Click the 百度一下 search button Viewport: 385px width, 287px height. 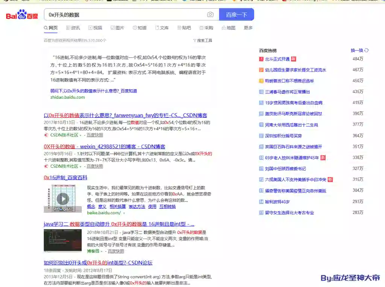[236, 15]
